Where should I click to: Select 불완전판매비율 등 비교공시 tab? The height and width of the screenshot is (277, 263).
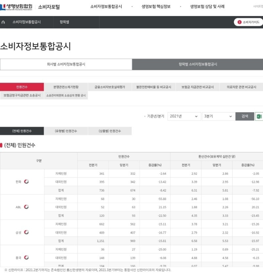[154, 87]
